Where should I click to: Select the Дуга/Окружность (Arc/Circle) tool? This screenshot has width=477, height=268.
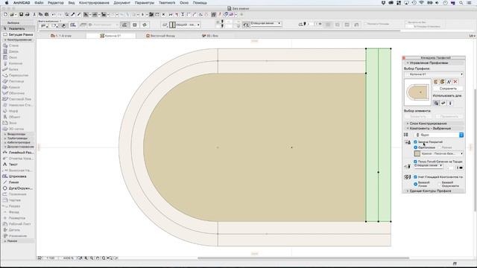[18, 188]
